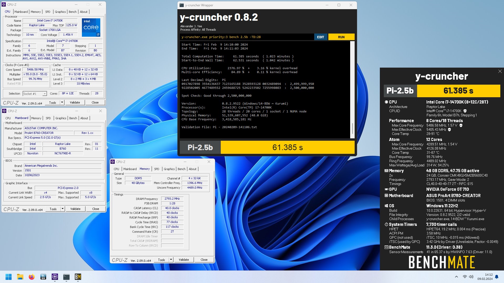Click NVIDIA GeForce GT 710 text in BenchMate
Screen dimensions: 504x283
pyautogui.click(x=447, y=189)
